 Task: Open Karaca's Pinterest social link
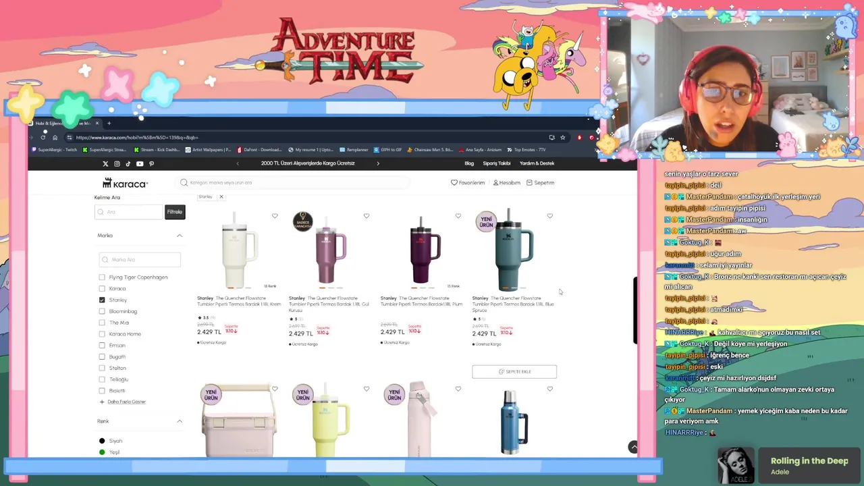click(x=151, y=163)
